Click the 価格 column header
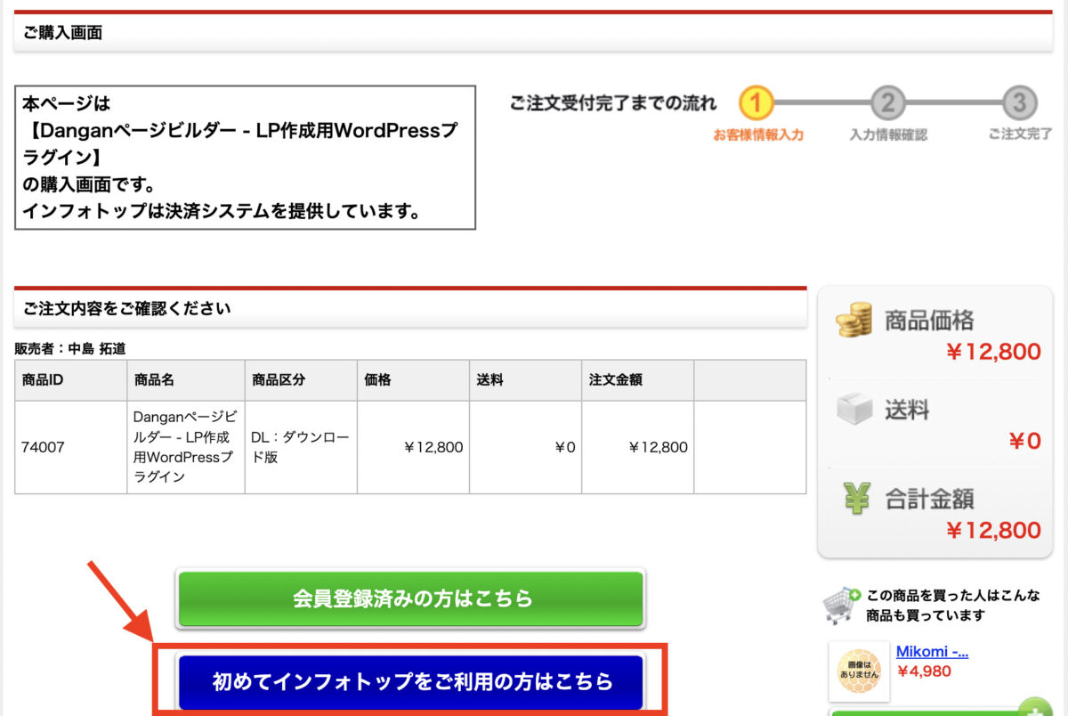1068x716 pixels. (x=414, y=380)
